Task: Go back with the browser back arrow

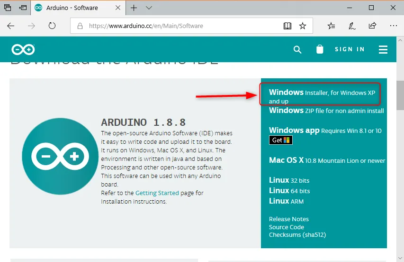Action: point(11,26)
